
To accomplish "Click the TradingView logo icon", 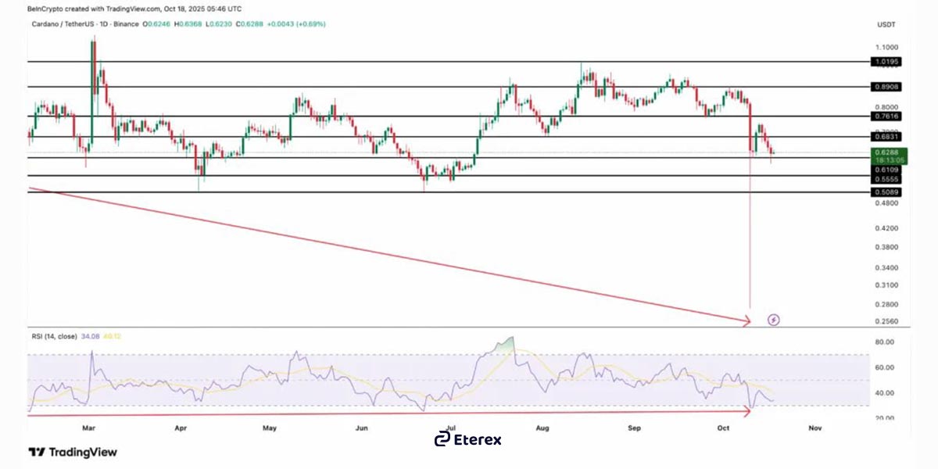I will [x=36, y=452].
